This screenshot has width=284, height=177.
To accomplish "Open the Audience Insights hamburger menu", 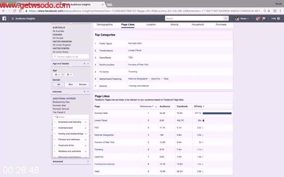I will coord(12,19).
